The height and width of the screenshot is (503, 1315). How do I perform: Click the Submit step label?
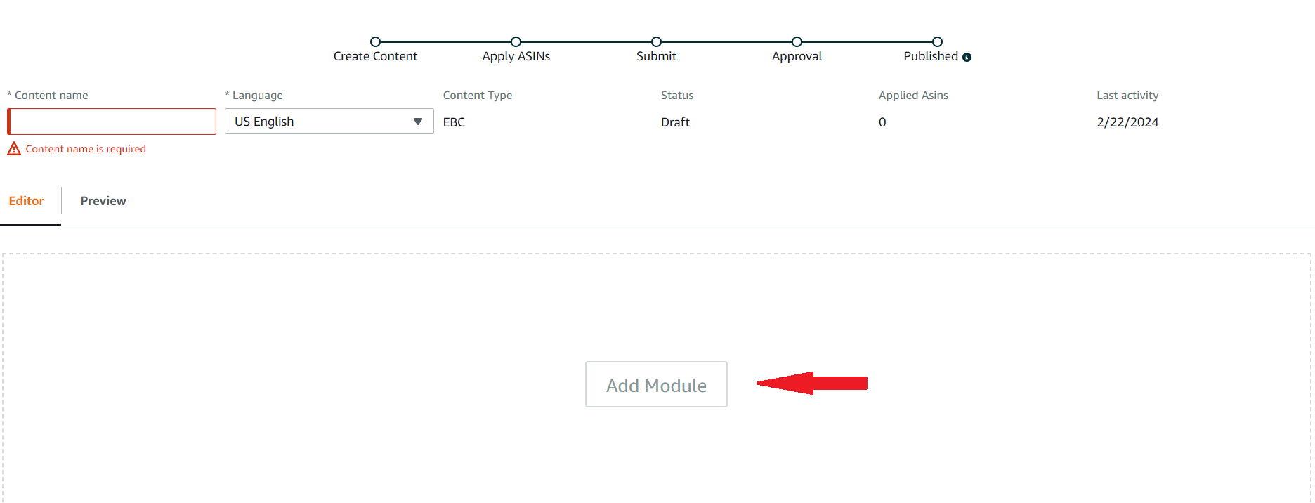[x=656, y=56]
